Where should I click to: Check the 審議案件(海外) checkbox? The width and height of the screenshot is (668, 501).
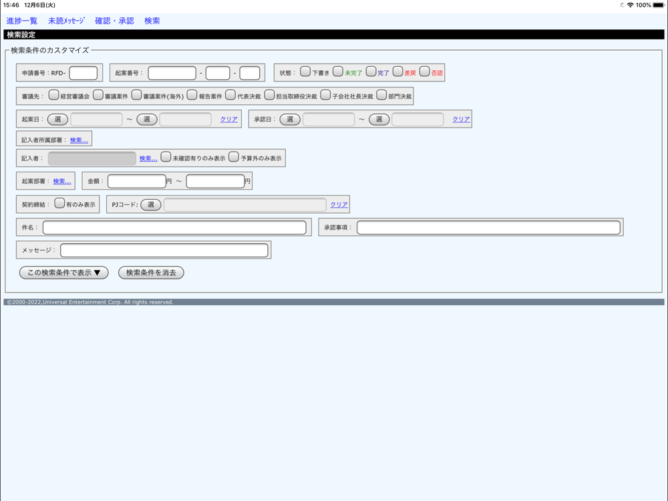136,95
